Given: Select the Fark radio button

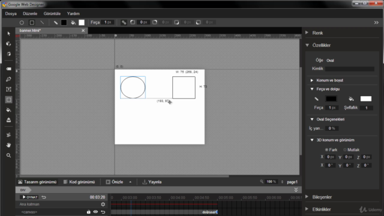Looking at the screenshot, I should pyautogui.click(x=326, y=149).
